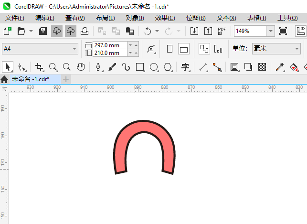Select the Color eyedropper tool
The image size is (307, 224).
tap(280, 67)
